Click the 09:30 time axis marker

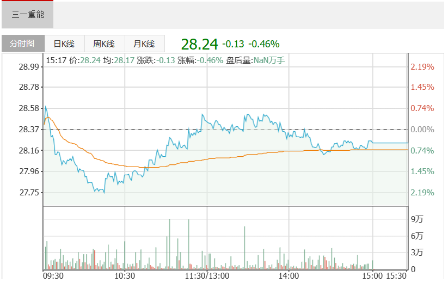point(53,276)
